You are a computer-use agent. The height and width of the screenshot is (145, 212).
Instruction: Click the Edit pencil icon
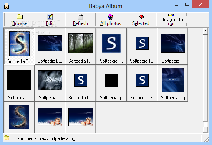pyautogui.click(x=50, y=17)
